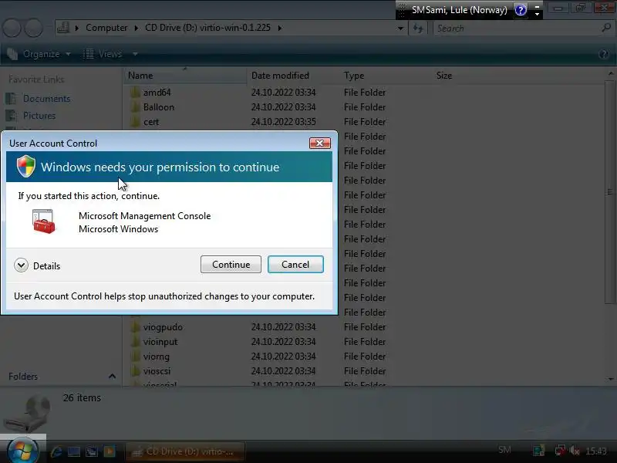
Task: Refresh the Explorer folder view
Action: click(418, 29)
